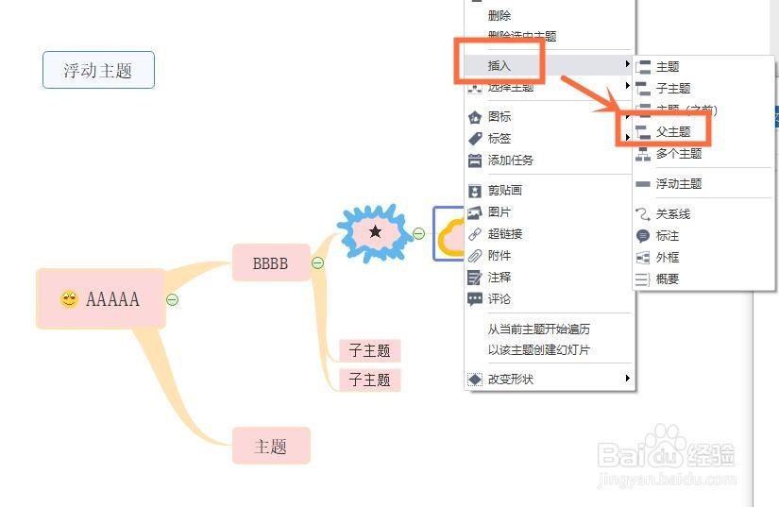This screenshot has height=507, width=779.
Task: Click the 关系线 curved arrow icon
Action: [x=643, y=214]
